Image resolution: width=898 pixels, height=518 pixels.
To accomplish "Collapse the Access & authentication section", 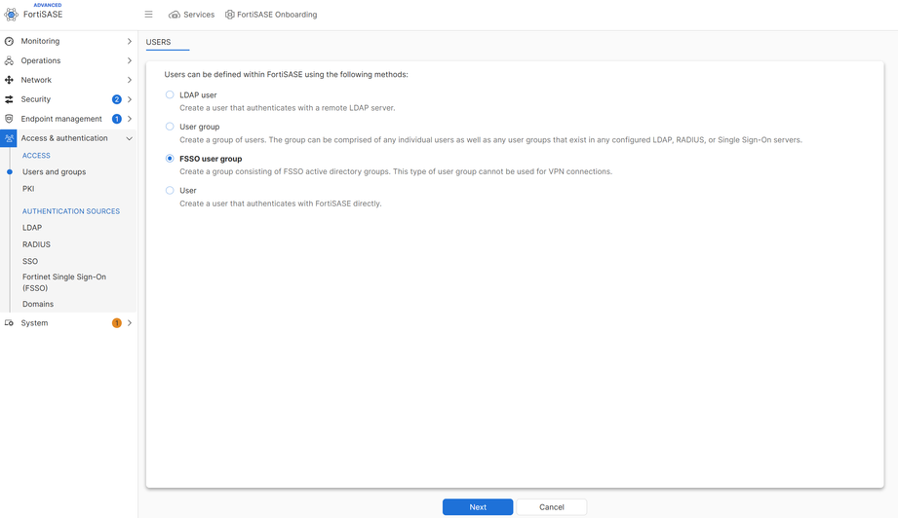I will pos(130,138).
